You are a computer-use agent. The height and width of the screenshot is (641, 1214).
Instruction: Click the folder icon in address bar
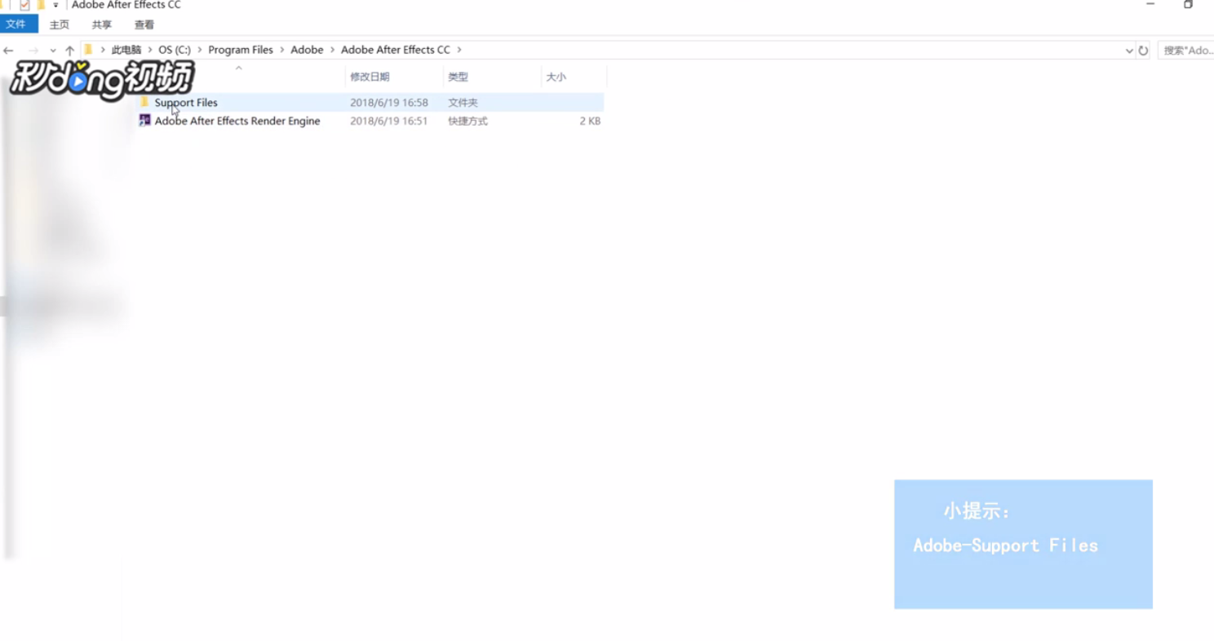click(x=88, y=50)
